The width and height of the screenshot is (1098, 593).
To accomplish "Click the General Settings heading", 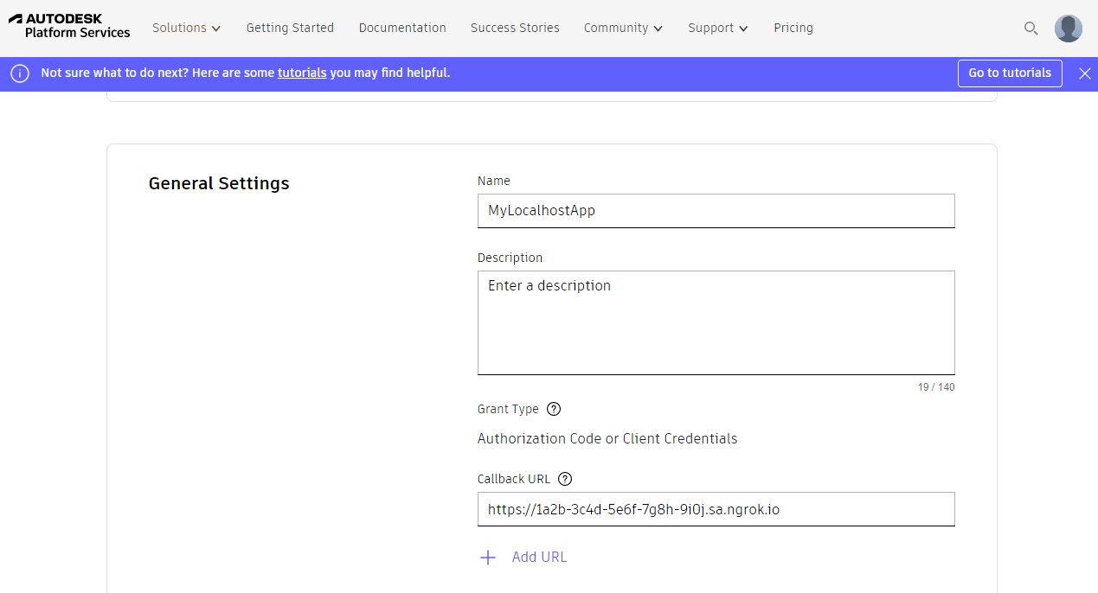I will pos(219,183).
